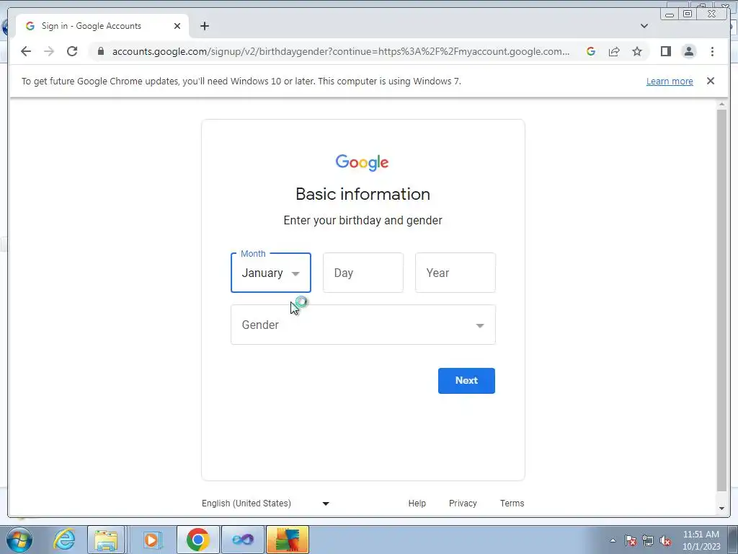Click the lock icon in address bar
The width and height of the screenshot is (738, 554).
tap(100, 51)
